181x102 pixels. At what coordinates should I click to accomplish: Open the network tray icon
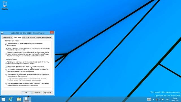[x=160, y=99]
